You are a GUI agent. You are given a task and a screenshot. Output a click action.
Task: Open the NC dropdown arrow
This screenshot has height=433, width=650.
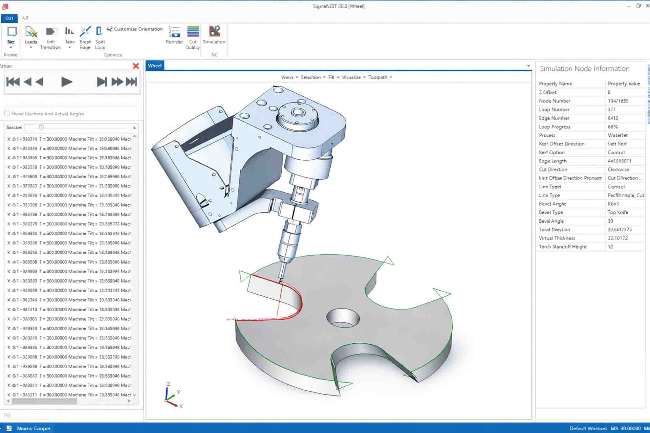click(x=11, y=48)
